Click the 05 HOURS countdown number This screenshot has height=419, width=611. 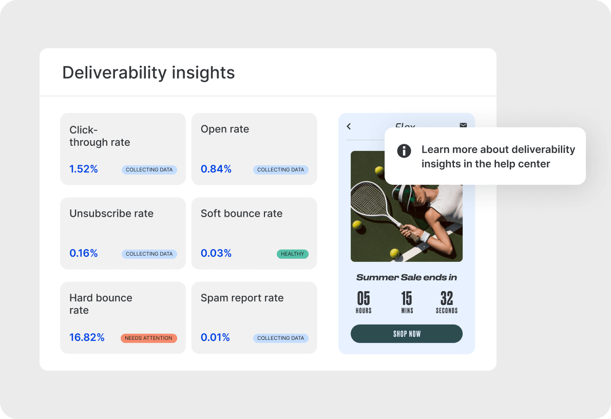coord(364,298)
